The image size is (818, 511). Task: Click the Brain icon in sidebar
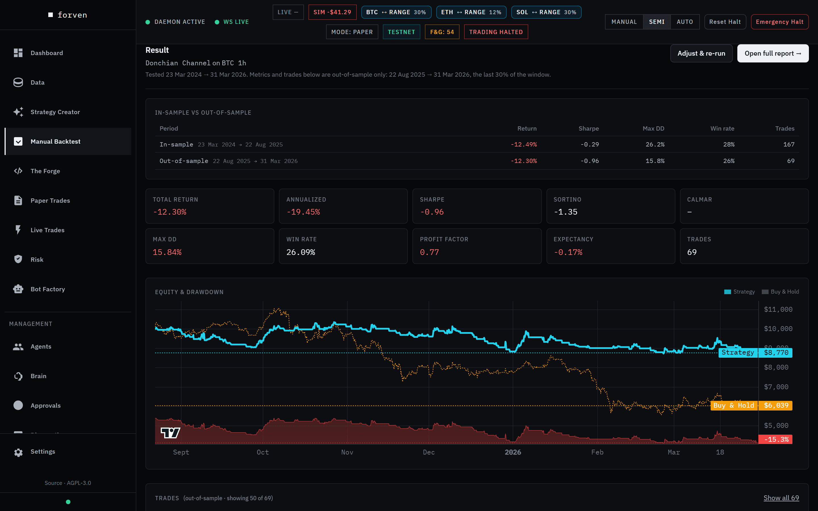(18, 376)
